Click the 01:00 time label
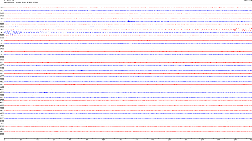The image size is (252, 141). (2, 13)
